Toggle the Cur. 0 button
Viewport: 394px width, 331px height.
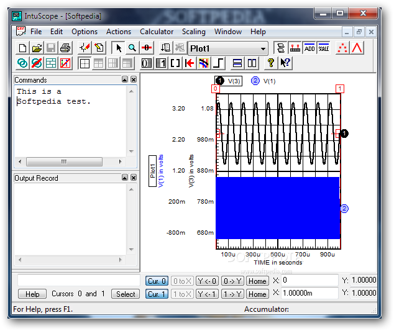tap(157, 281)
